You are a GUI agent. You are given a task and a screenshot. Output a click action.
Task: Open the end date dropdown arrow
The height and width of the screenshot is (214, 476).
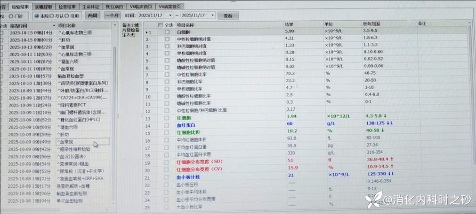(x=213, y=15)
